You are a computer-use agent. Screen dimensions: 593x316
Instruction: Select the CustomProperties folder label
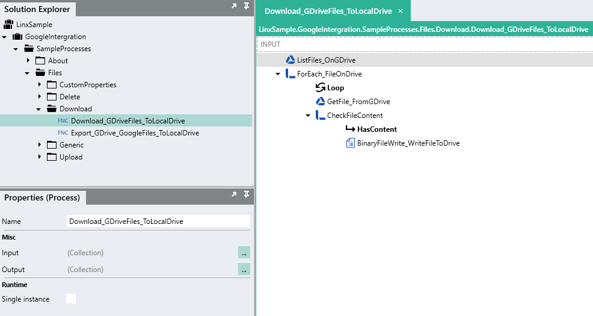[88, 85]
